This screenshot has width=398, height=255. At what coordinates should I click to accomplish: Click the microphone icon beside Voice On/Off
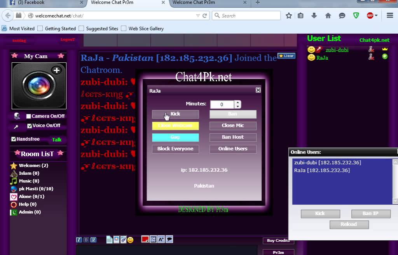16,127
